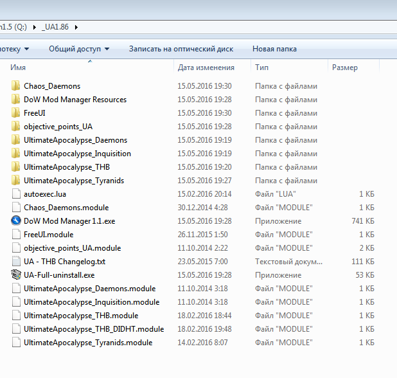397x378 pixels.
Task: Select the folder name 'UltimateApocalypse_Inquisition'
Action: [x=77, y=154]
